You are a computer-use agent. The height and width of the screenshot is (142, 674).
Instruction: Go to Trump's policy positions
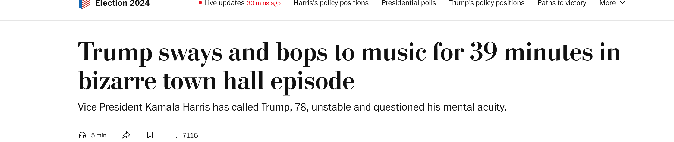click(487, 3)
